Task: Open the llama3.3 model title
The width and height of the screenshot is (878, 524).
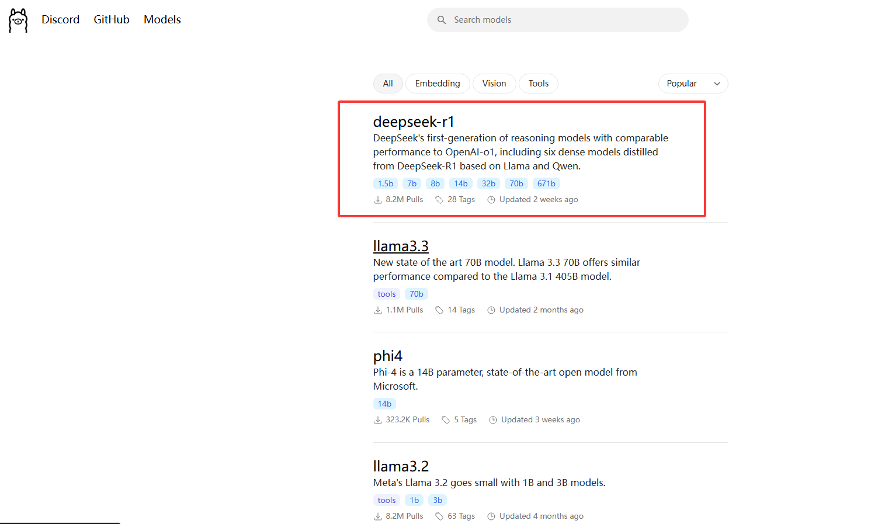Action: 401,246
